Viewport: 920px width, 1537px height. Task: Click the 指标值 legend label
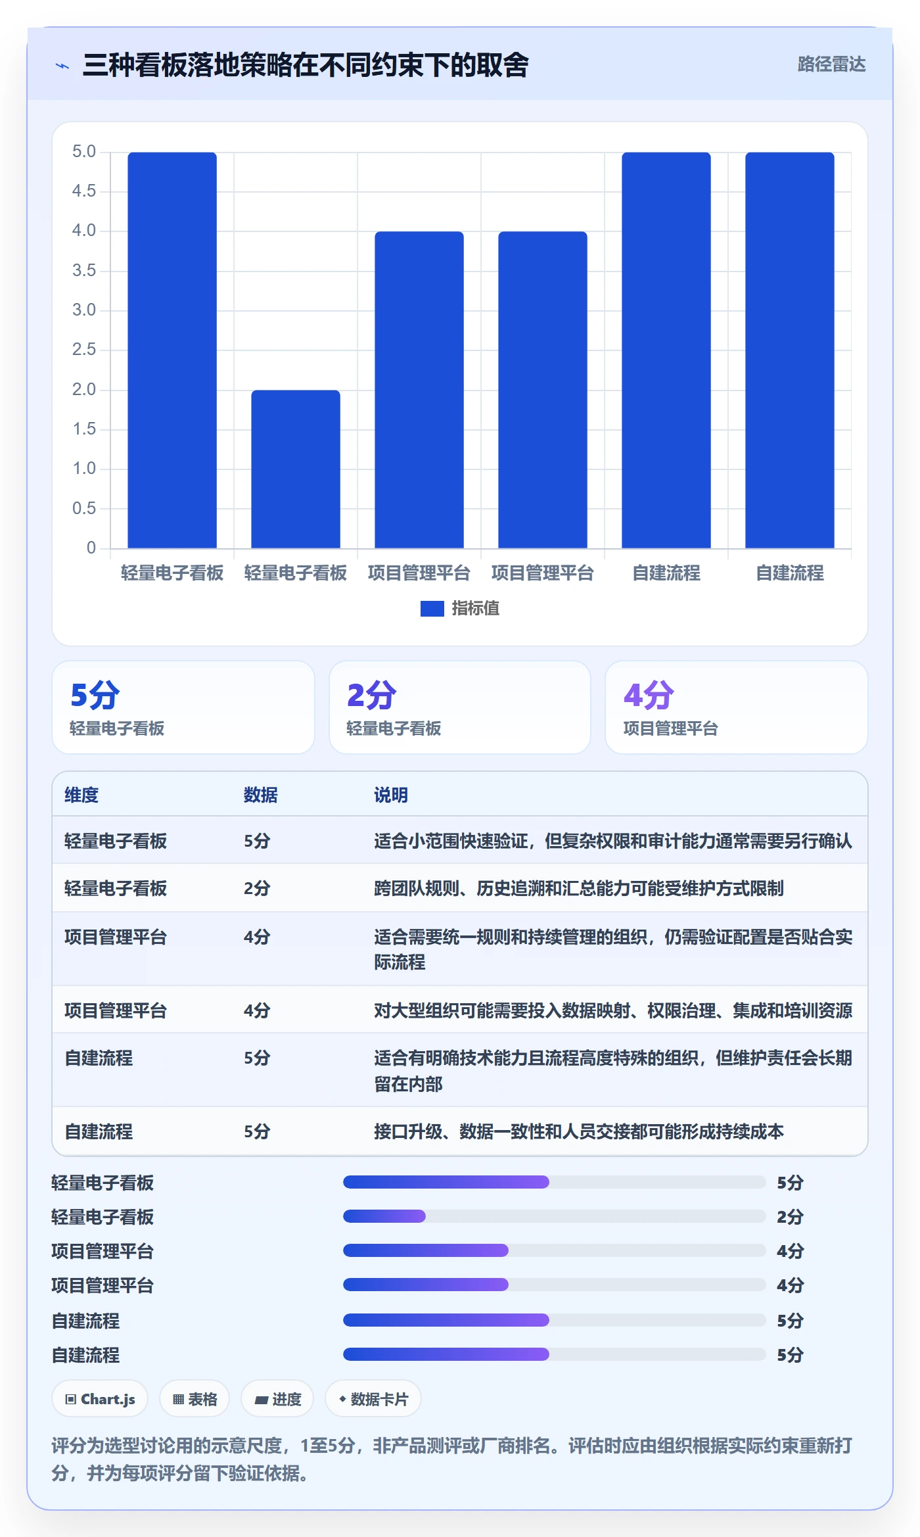pyautogui.click(x=476, y=609)
